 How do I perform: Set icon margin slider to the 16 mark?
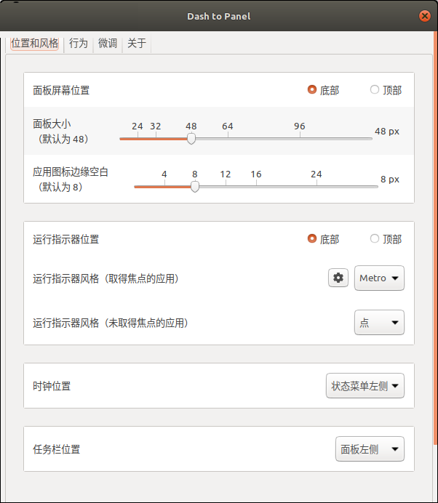click(x=256, y=187)
